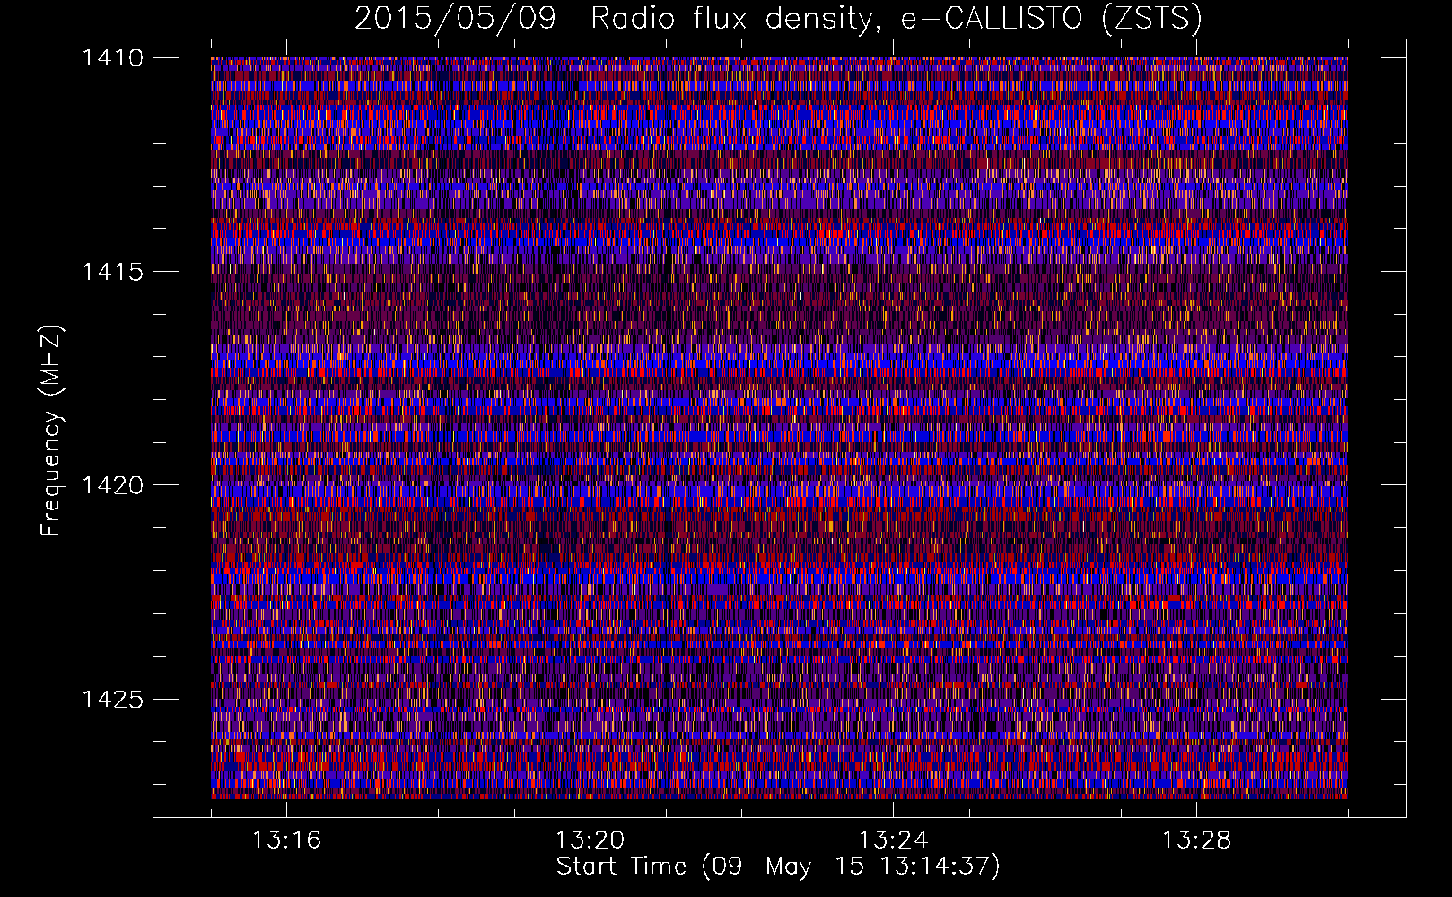Select the 1425 frequency tick label
This screenshot has height=897, width=1452.
pos(113,699)
